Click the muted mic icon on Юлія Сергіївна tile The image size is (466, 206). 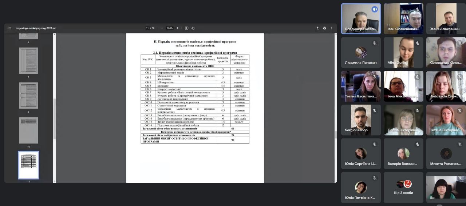374,145
